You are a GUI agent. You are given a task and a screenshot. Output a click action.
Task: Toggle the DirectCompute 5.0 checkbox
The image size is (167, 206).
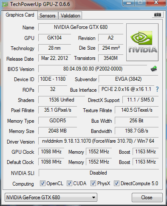pos(116,183)
